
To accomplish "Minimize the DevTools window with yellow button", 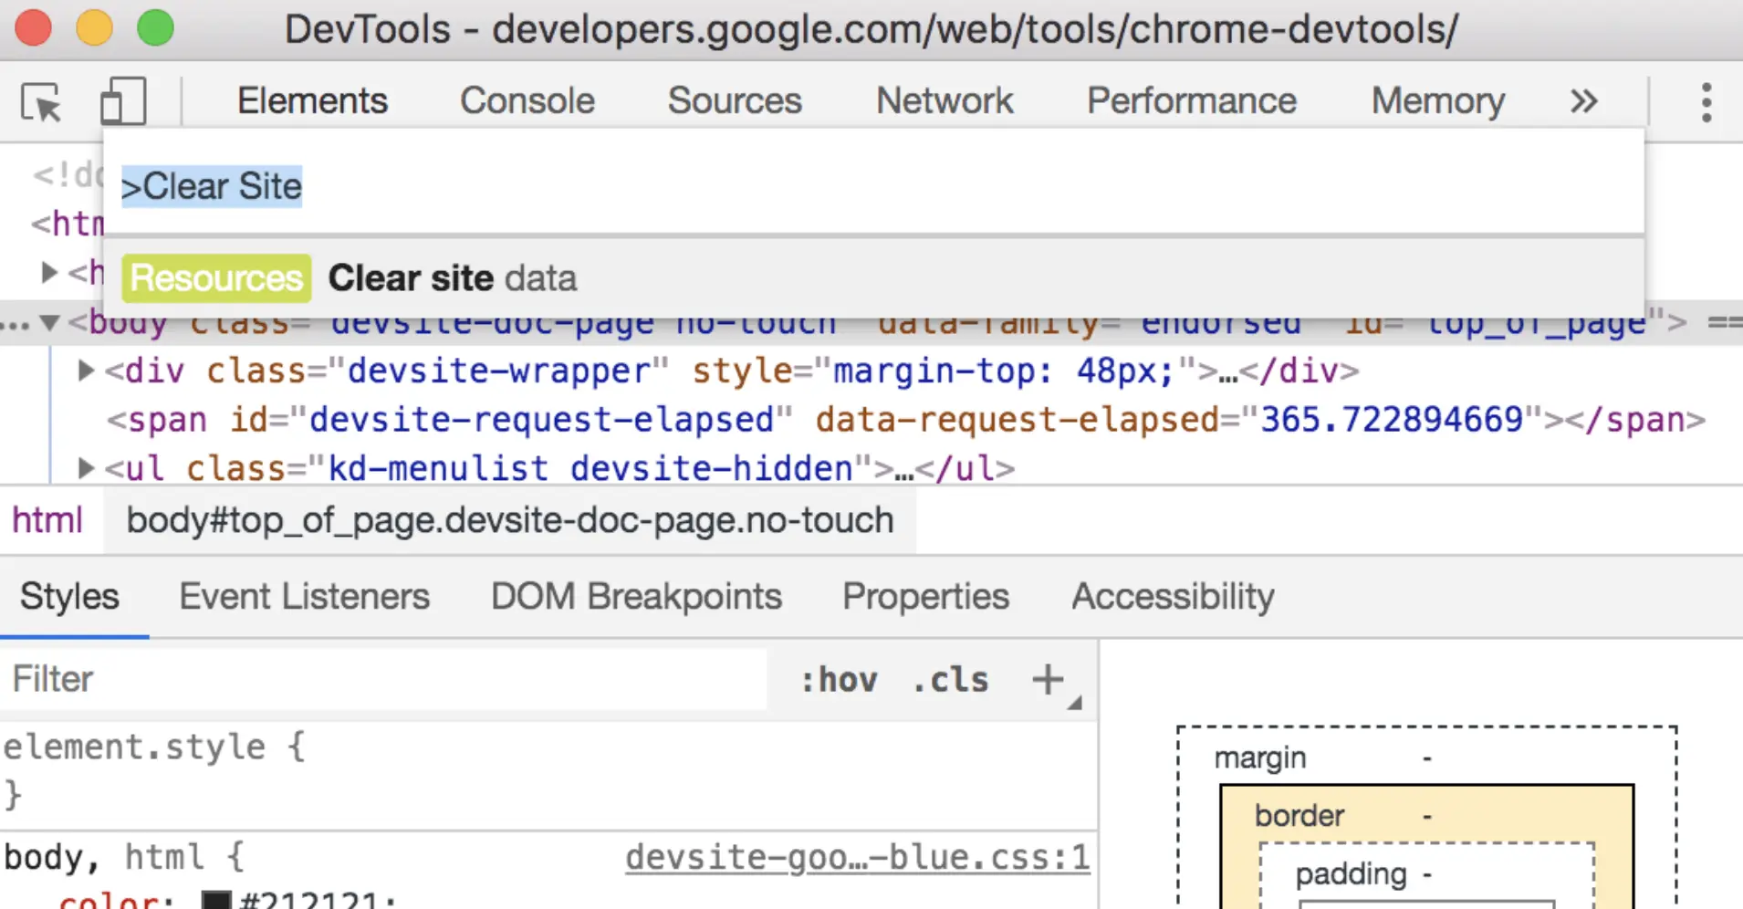I will pos(95,27).
